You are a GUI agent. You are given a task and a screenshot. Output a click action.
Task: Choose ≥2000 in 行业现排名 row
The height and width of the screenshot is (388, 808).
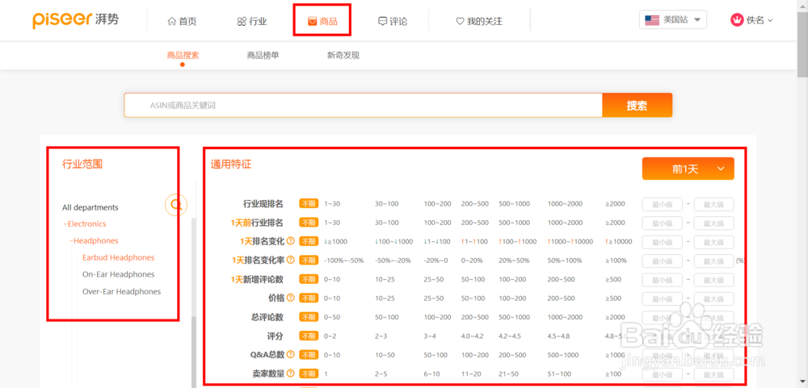(615, 204)
